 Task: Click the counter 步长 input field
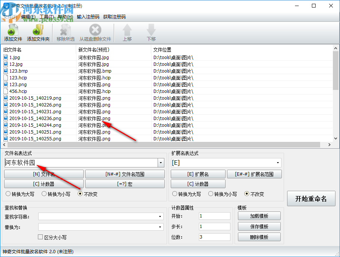pos(214,227)
